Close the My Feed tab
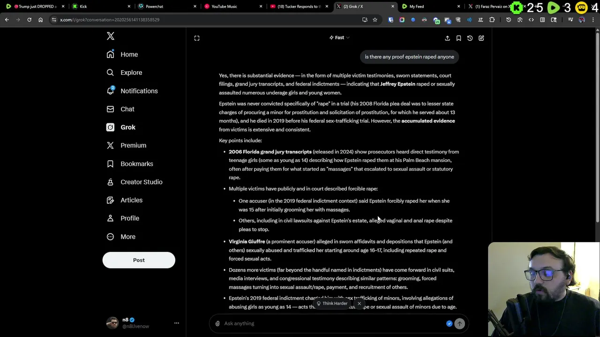The height and width of the screenshot is (337, 600). pyautogui.click(x=459, y=7)
